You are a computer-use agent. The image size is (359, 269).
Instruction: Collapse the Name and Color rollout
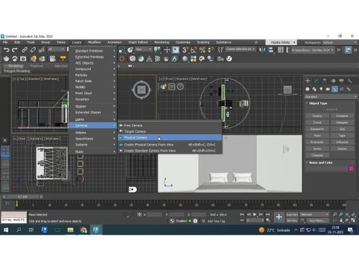click(x=321, y=163)
